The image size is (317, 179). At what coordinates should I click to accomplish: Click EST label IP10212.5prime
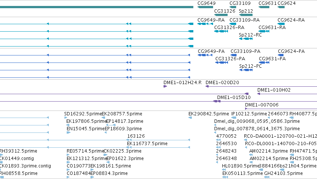249,114
